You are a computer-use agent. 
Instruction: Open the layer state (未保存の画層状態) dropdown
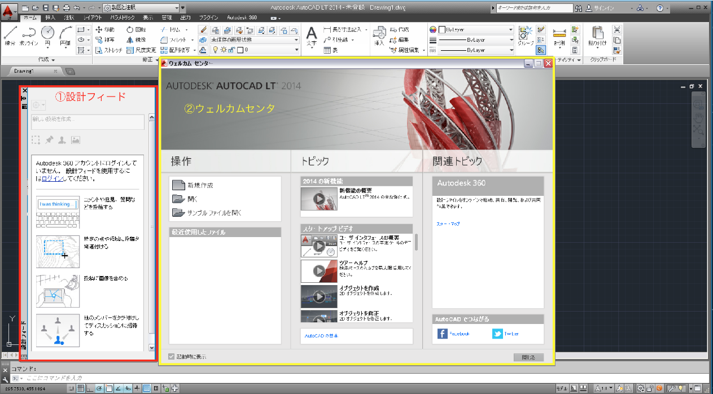point(255,40)
